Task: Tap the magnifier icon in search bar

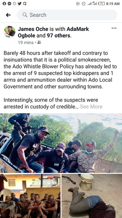Action: tap(25, 15)
